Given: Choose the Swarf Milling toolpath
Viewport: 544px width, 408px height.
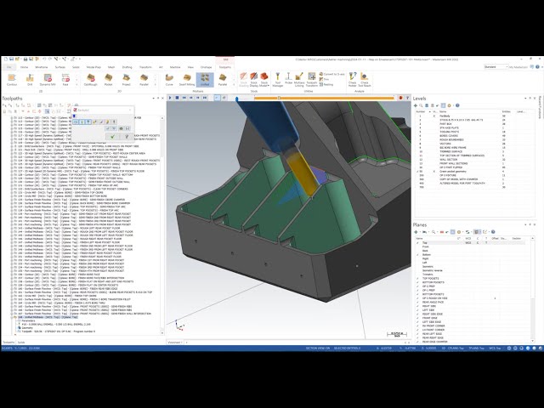Looking at the screenshot, I should [187, 79].
